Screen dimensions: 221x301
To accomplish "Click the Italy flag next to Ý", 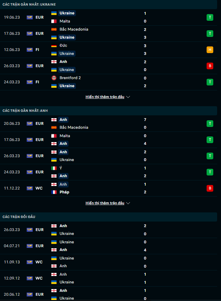I will tap(54, 168).
